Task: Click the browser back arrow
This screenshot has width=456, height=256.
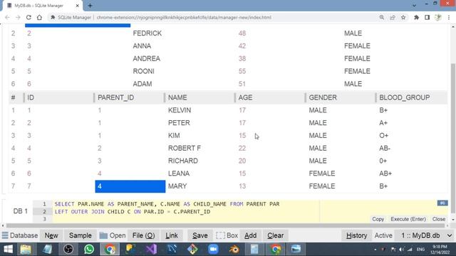Action: 8,17
